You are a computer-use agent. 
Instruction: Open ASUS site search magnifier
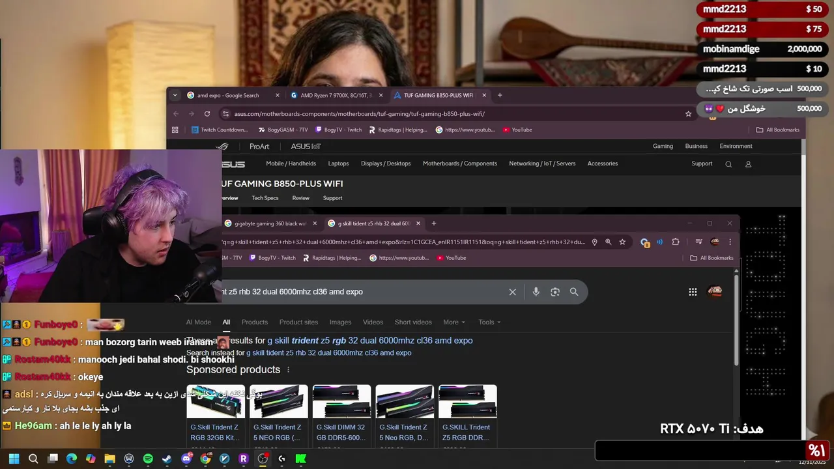pyautogui.click(x=728, y=164)
